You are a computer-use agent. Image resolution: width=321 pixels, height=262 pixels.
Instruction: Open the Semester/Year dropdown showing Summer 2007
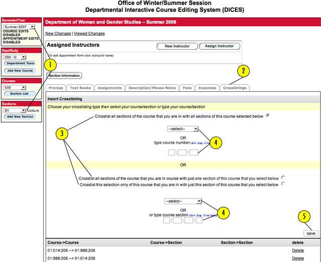[x=19, y=27]
